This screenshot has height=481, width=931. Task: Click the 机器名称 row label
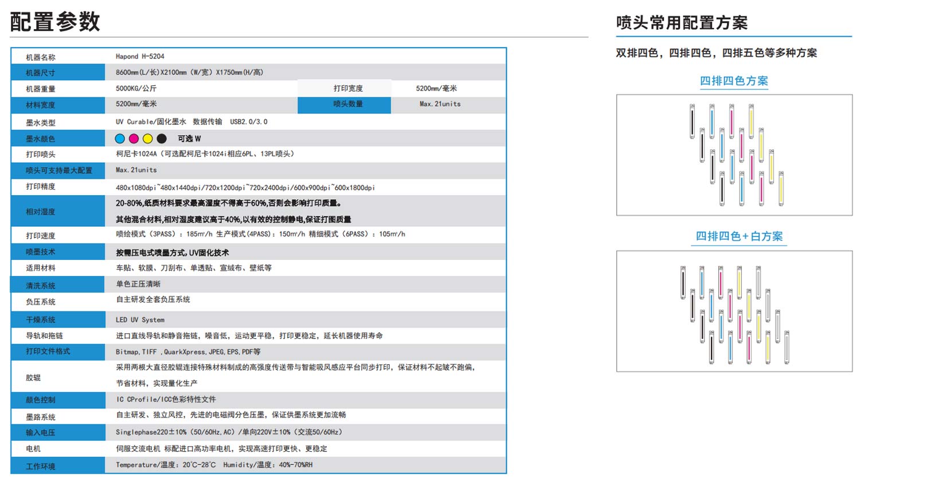point(41,57)
